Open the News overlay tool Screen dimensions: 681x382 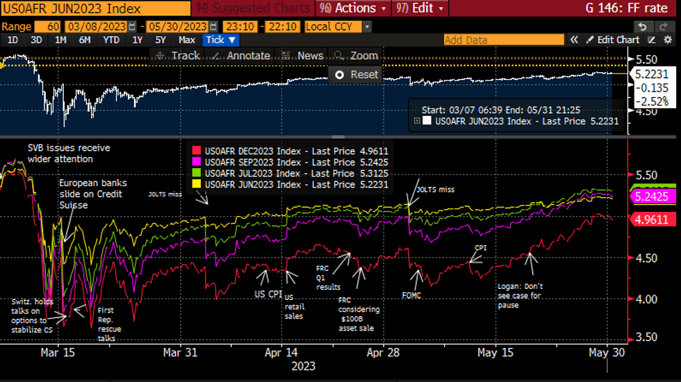pyautogui.click(x=302, y=56)
